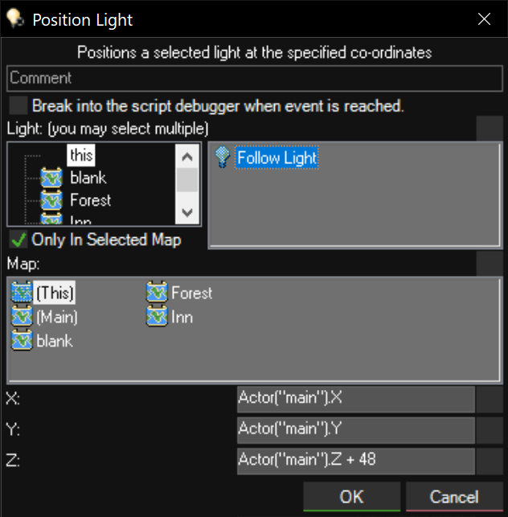508x517 pixels.
Task: Enable break into script debugger checkbox
Action: (x=18, y=105)
